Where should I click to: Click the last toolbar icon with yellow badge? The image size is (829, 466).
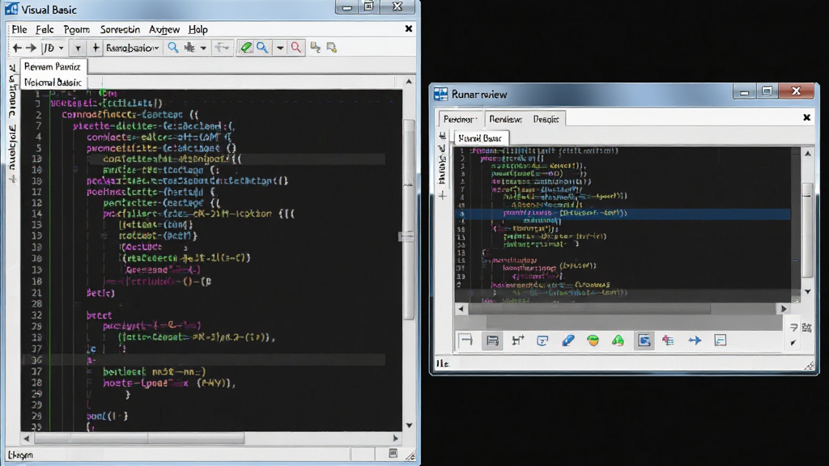pyautogui.click(x=331, y=48)
